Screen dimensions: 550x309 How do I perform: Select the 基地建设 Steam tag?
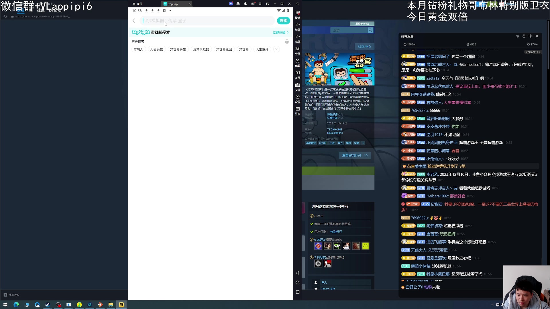311,143
